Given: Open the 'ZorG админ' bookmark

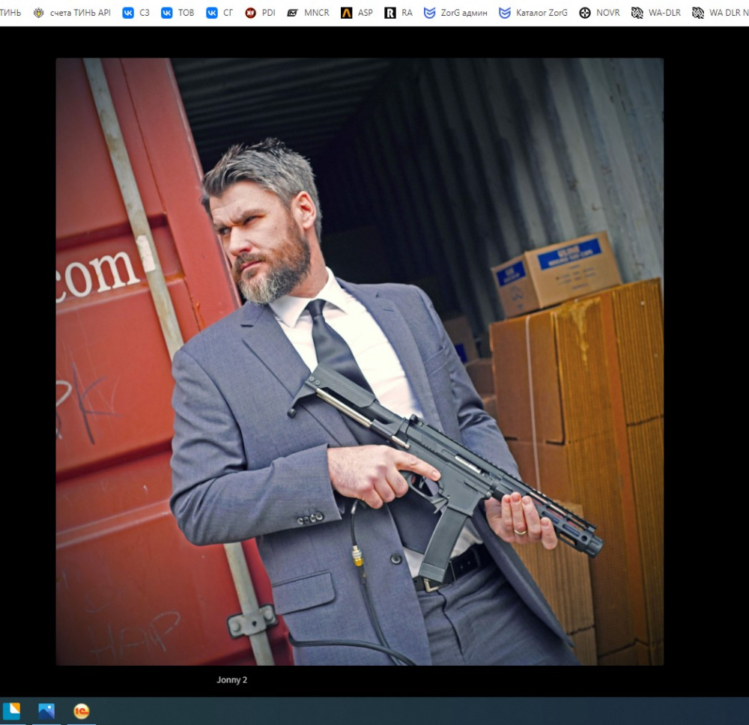Looking at the screenshot, I should [455, 13].
